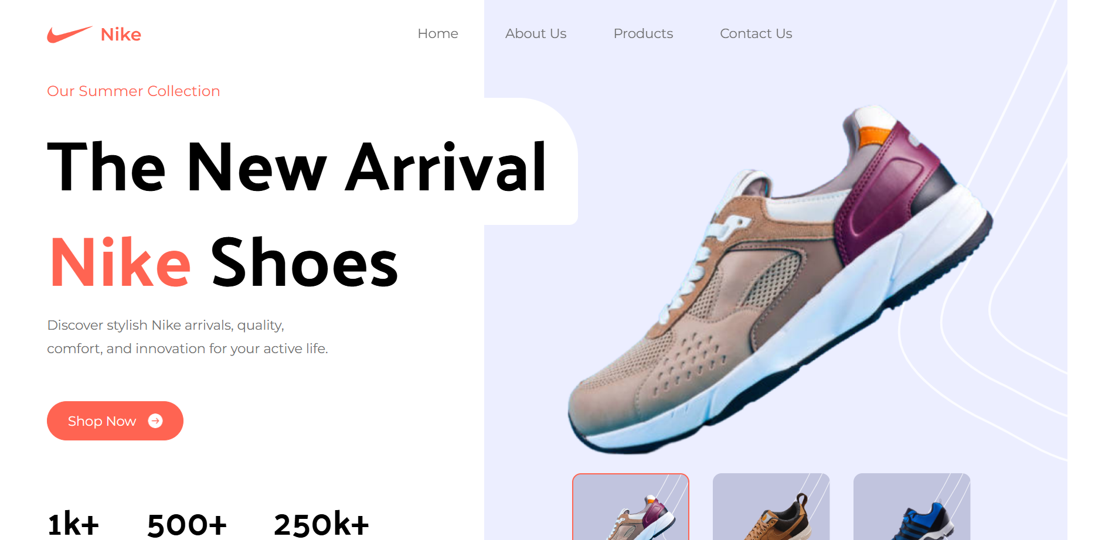Viewport: 1112px width, 540px height.
Task: Open the Home navigation link
Action: click(438, 33)
